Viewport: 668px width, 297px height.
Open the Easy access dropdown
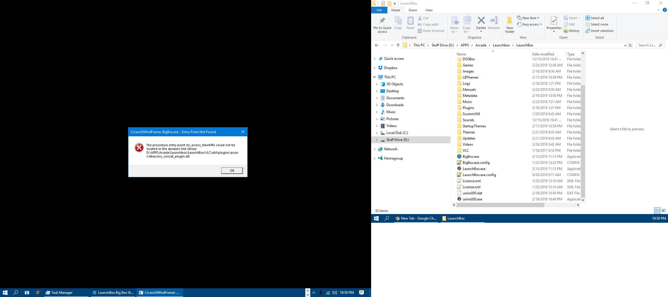click(x=529, y=24)
